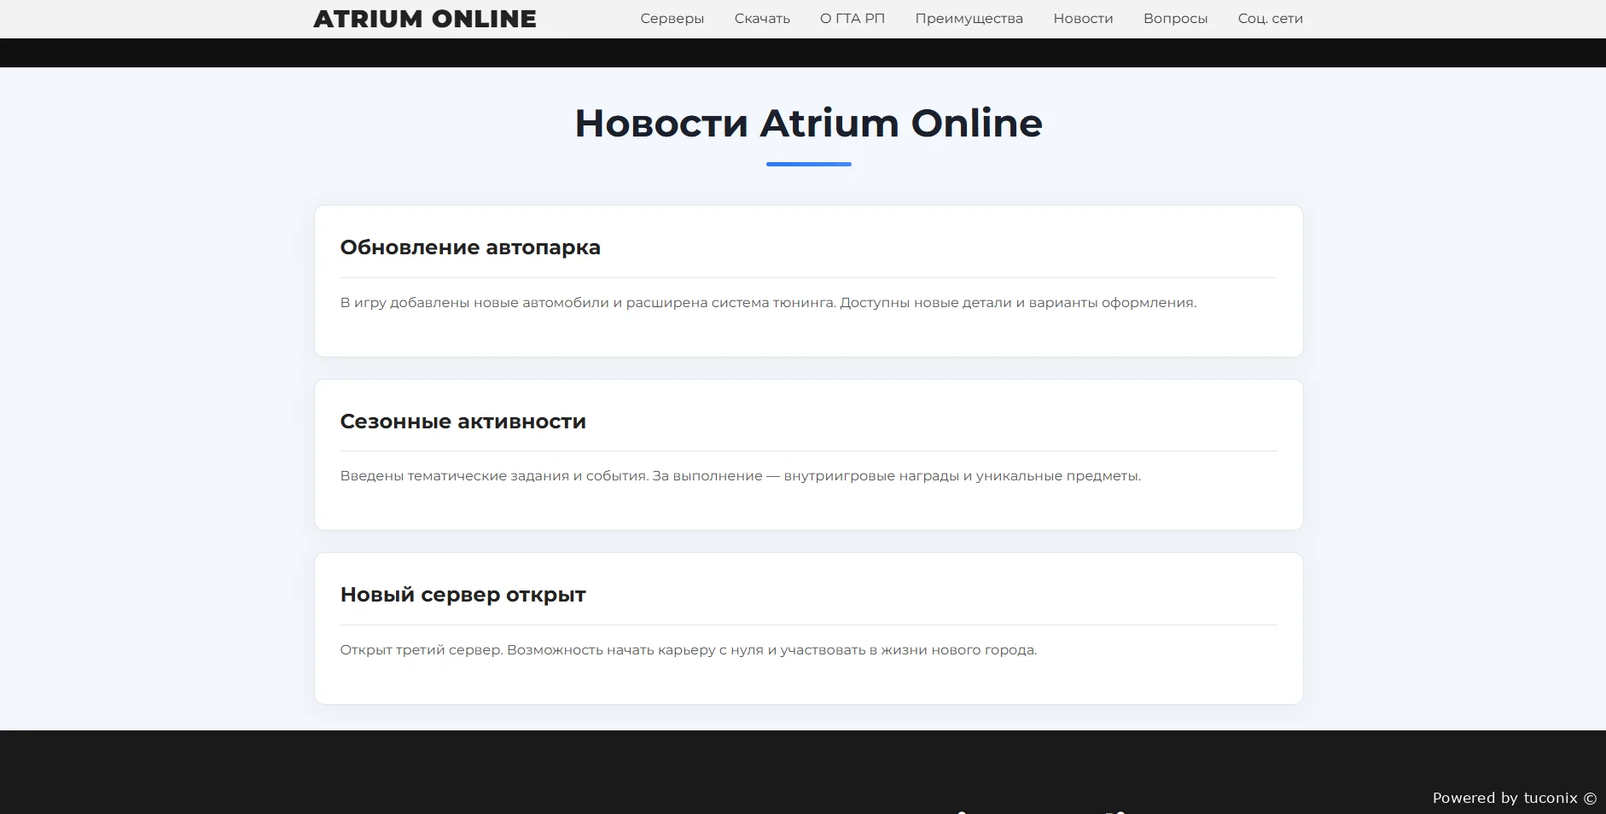Open the Обновление автопарка news heading
Image resolution: width=1606 pixels, height=814 pixels.
pyautogui.click(x=470, y=247)
